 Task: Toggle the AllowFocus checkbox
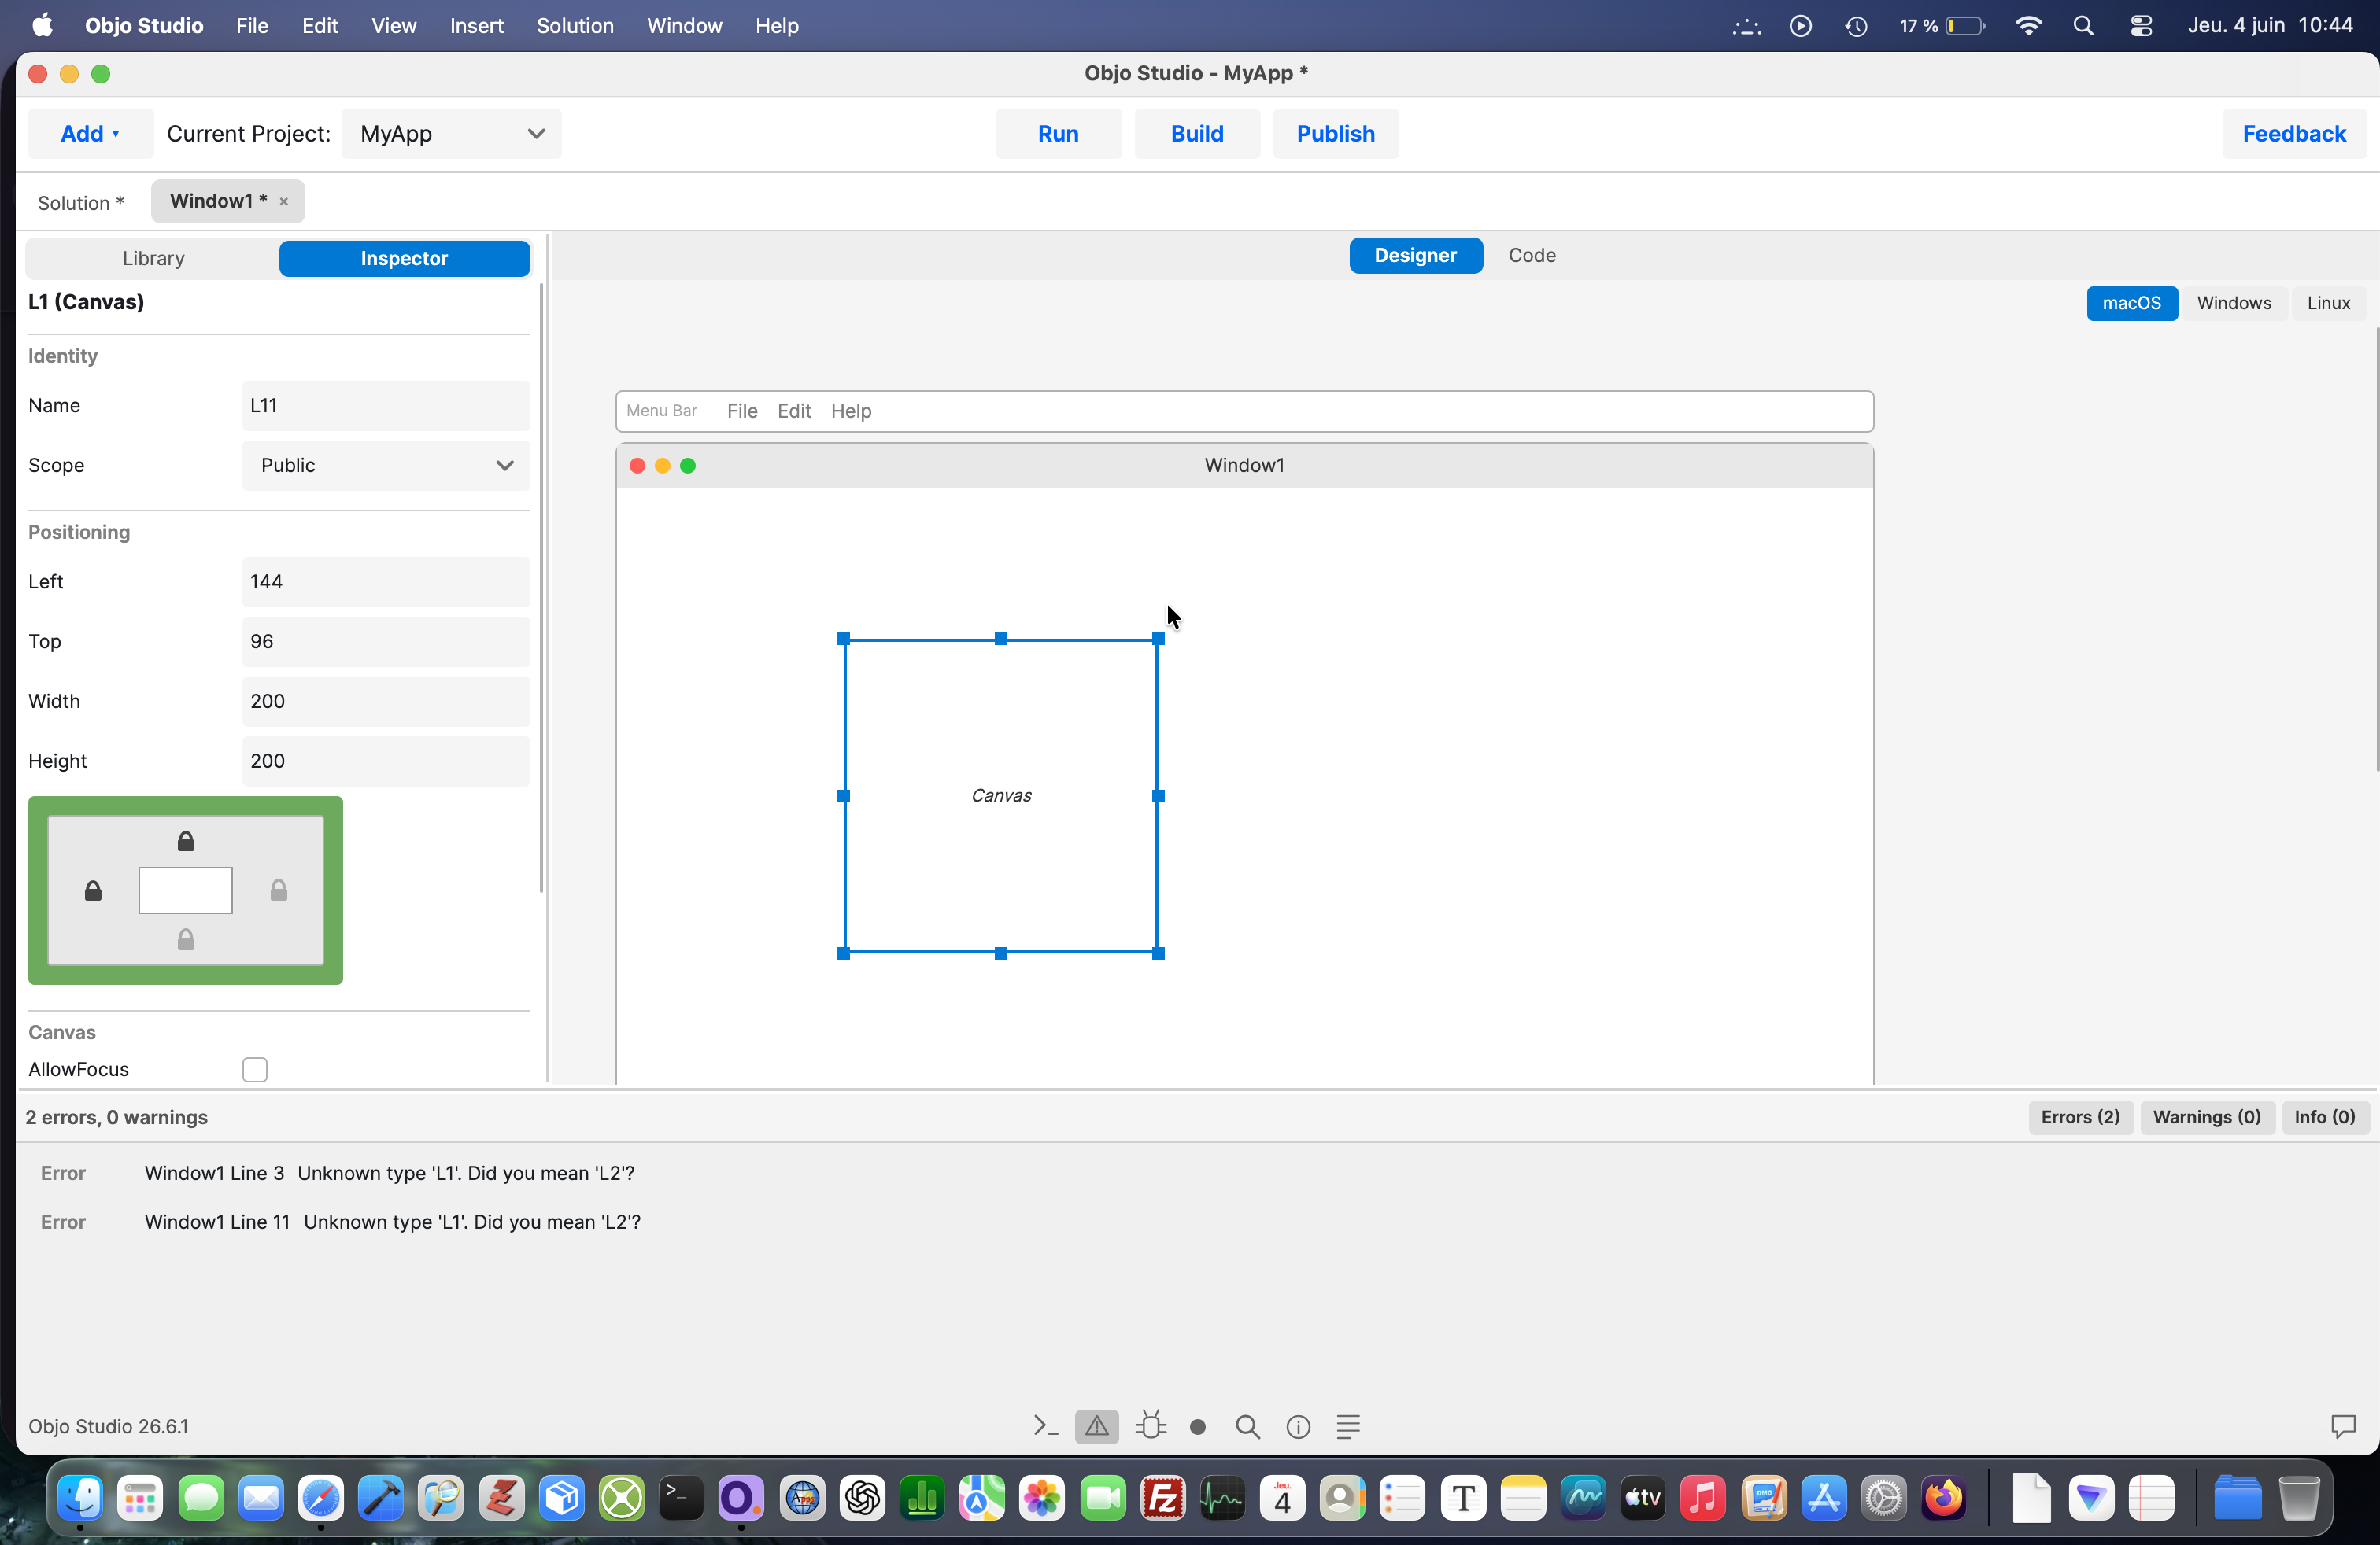point(255,1069)
